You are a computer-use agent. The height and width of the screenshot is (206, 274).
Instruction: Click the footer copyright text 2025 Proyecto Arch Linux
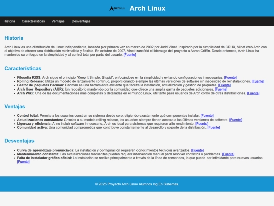(137, 184)
